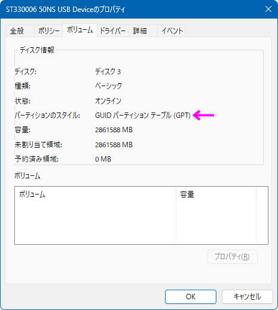Open the ポリシー tab
This screenshot has height=310, width=278.
coord(48,31)
